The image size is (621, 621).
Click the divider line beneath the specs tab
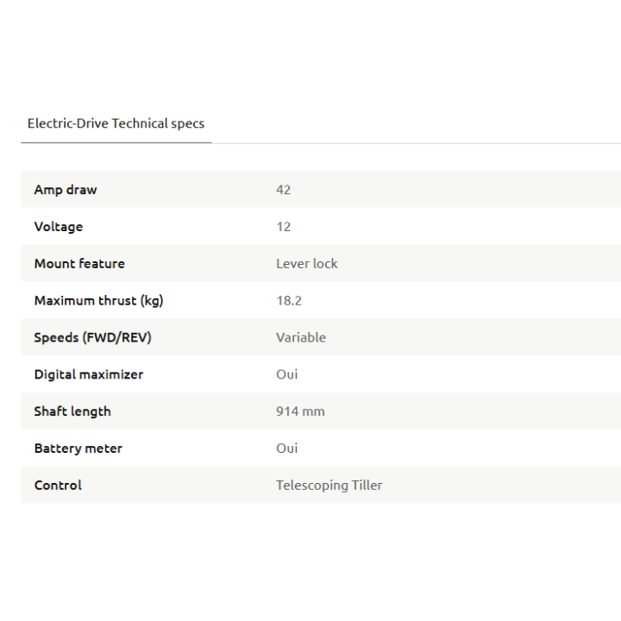414,143
